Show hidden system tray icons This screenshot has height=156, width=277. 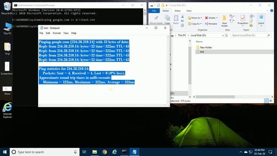click(x=241, y=152)
